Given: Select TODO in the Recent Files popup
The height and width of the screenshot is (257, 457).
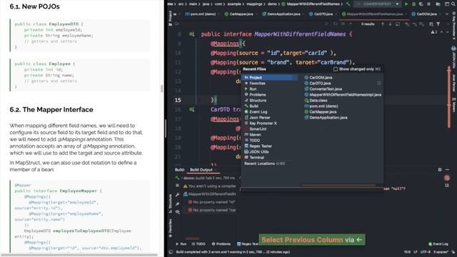Looking at the screenshot, I should [270, 141].
